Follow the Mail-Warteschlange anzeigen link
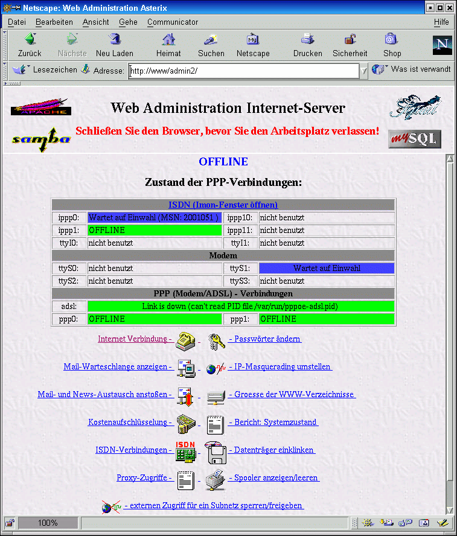Screen dimensions: 457x536 pos(118,367)
